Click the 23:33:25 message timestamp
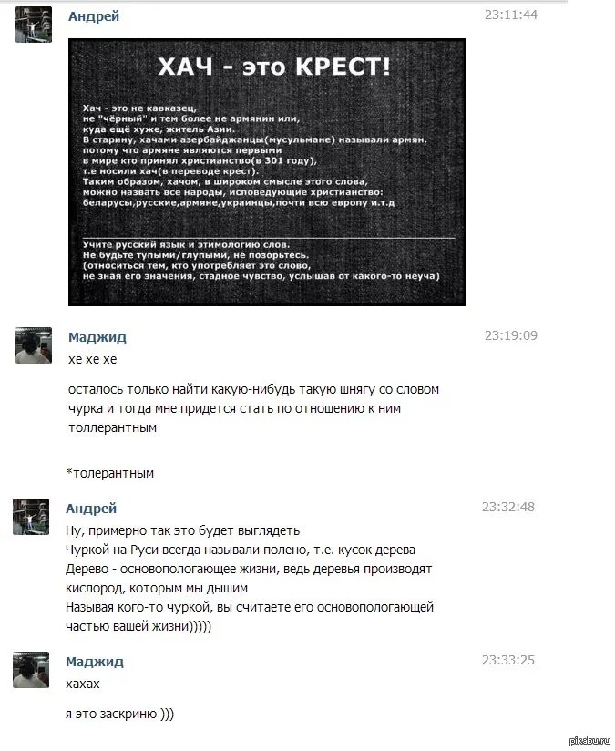This screenshot has height=751, width=615. [507, 660]
